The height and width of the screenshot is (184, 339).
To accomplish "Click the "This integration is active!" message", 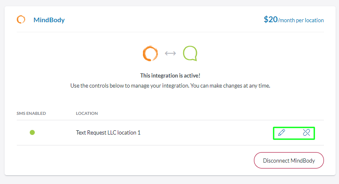I will [170, 76].
